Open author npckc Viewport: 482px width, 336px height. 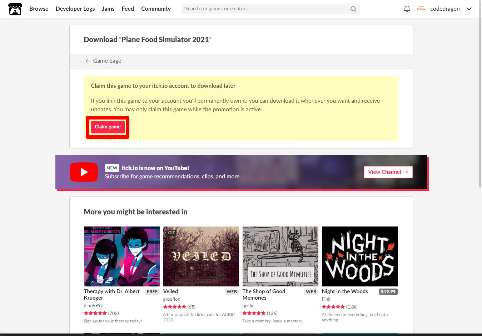point(248,306)
